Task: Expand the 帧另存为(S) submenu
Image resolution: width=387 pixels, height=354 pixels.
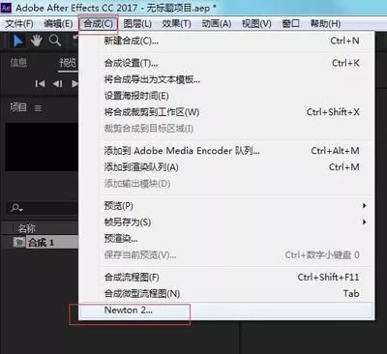Action: tap(226, 222)
